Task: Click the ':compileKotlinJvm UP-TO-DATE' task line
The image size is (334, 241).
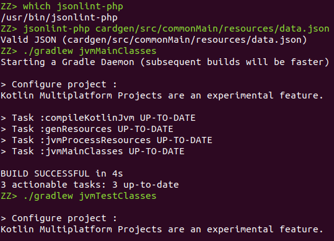Action: [98, 118]
